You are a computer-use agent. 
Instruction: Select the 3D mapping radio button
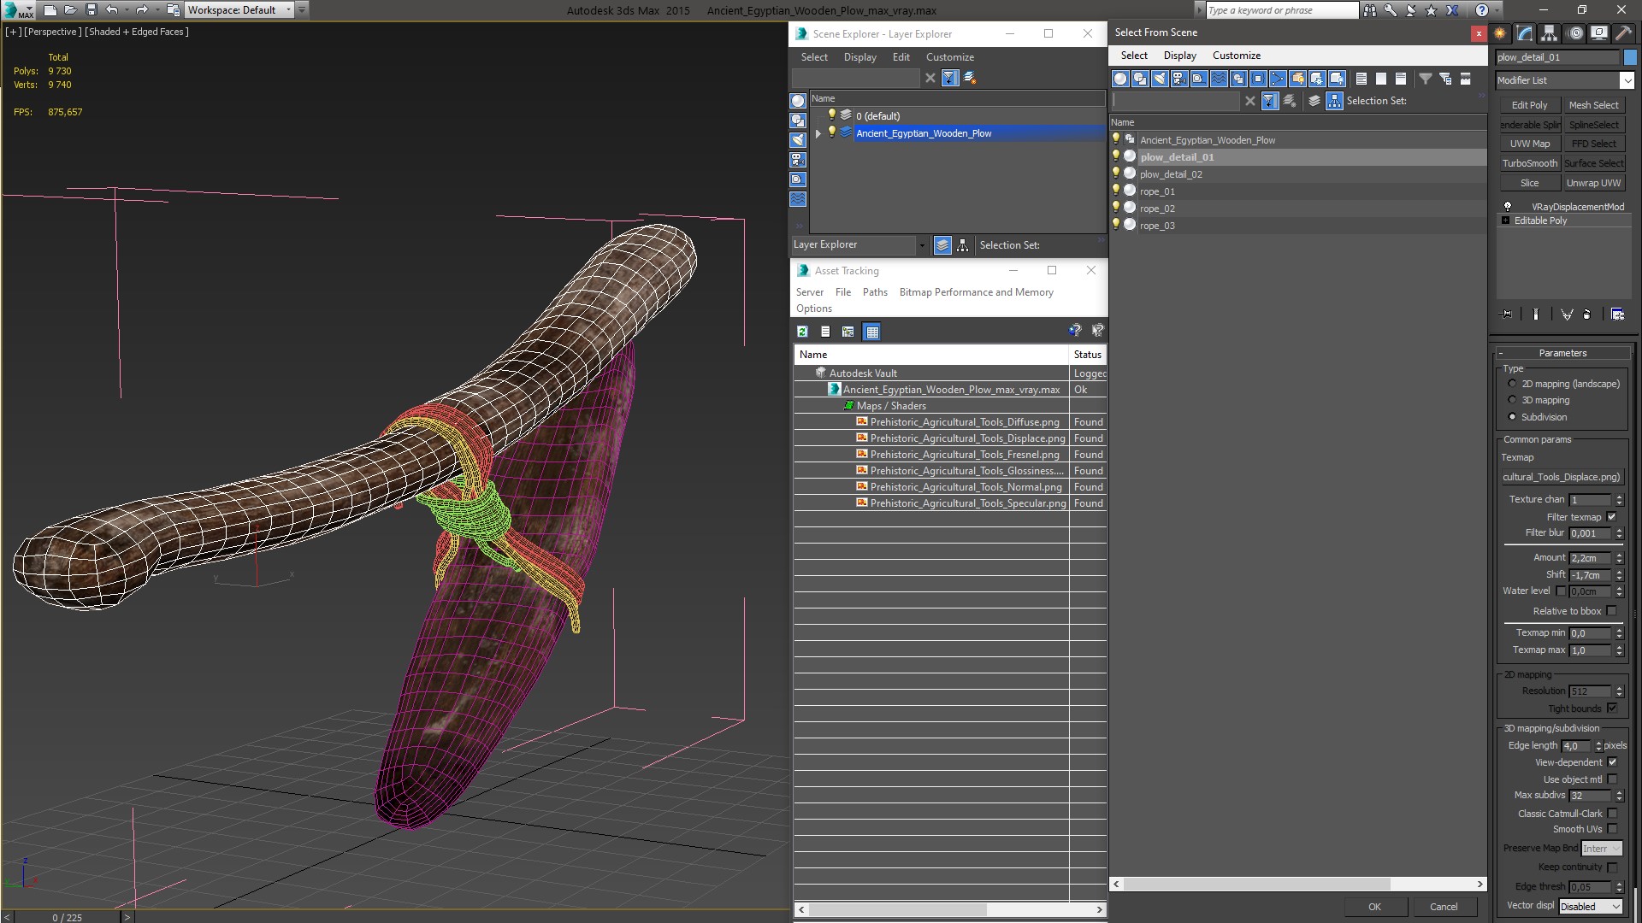click(x=1512, y=400)
